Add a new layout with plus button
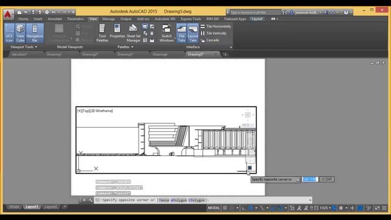The image size is (391, 220). point(64,207)
